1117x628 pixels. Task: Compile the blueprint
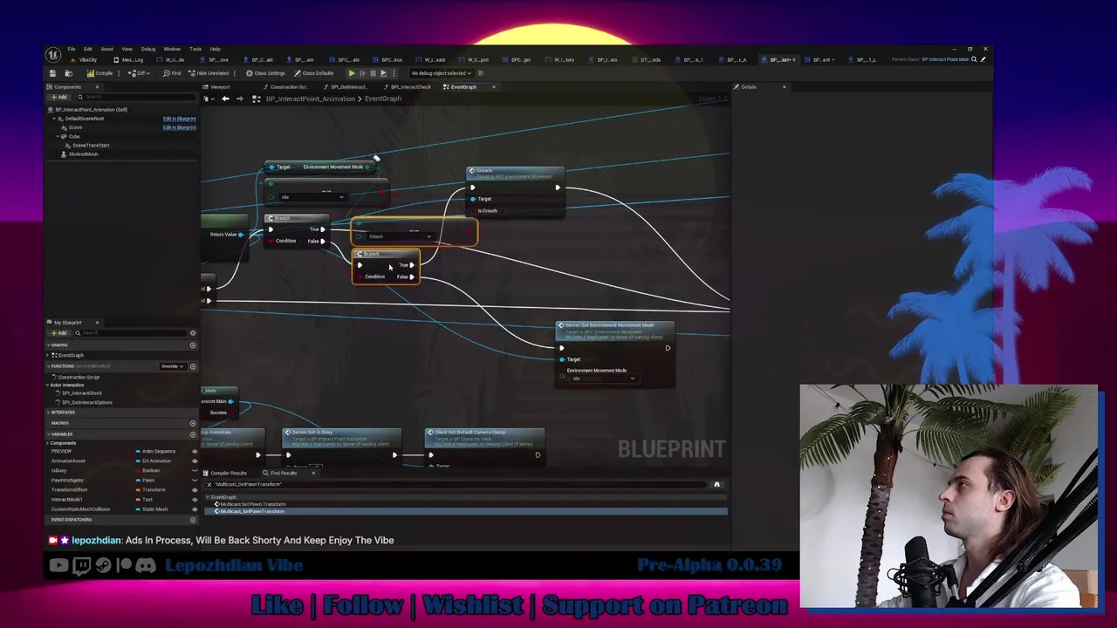tap(100, 73)
